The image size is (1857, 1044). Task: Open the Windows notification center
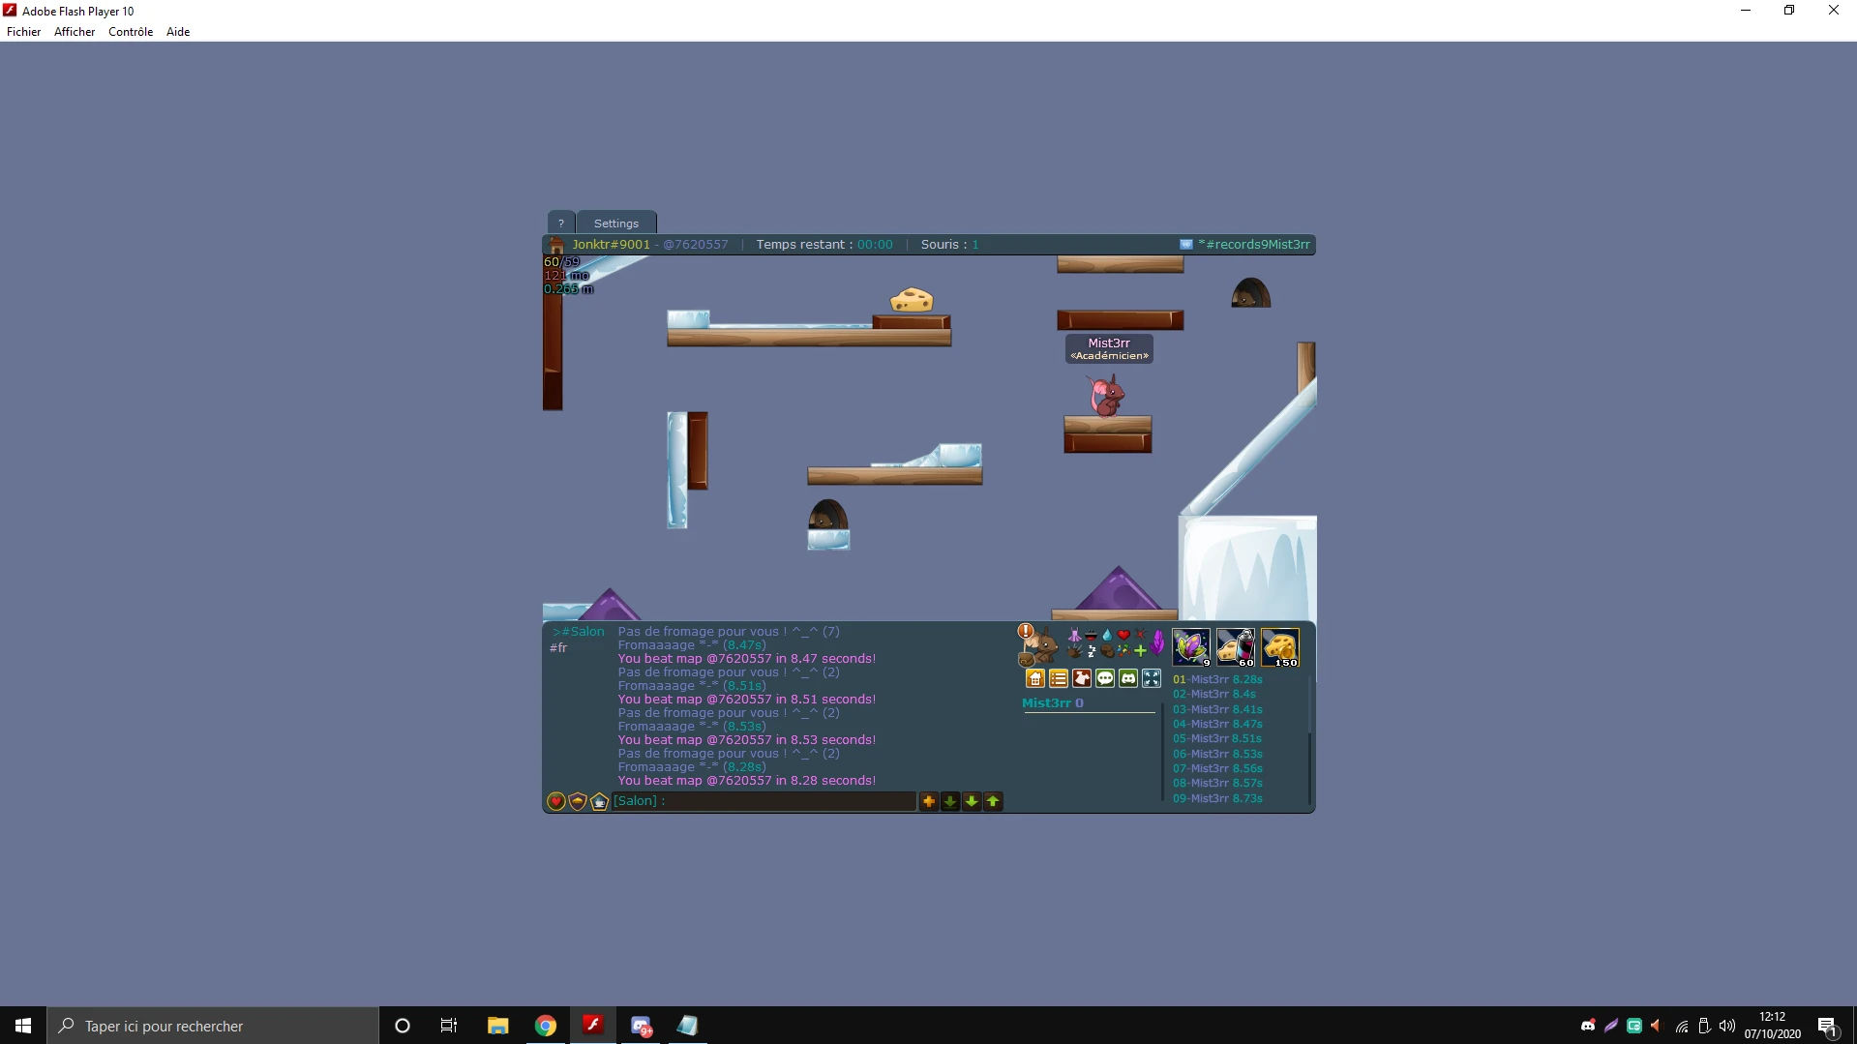pyautogui.click(x=1828, y=1026)
